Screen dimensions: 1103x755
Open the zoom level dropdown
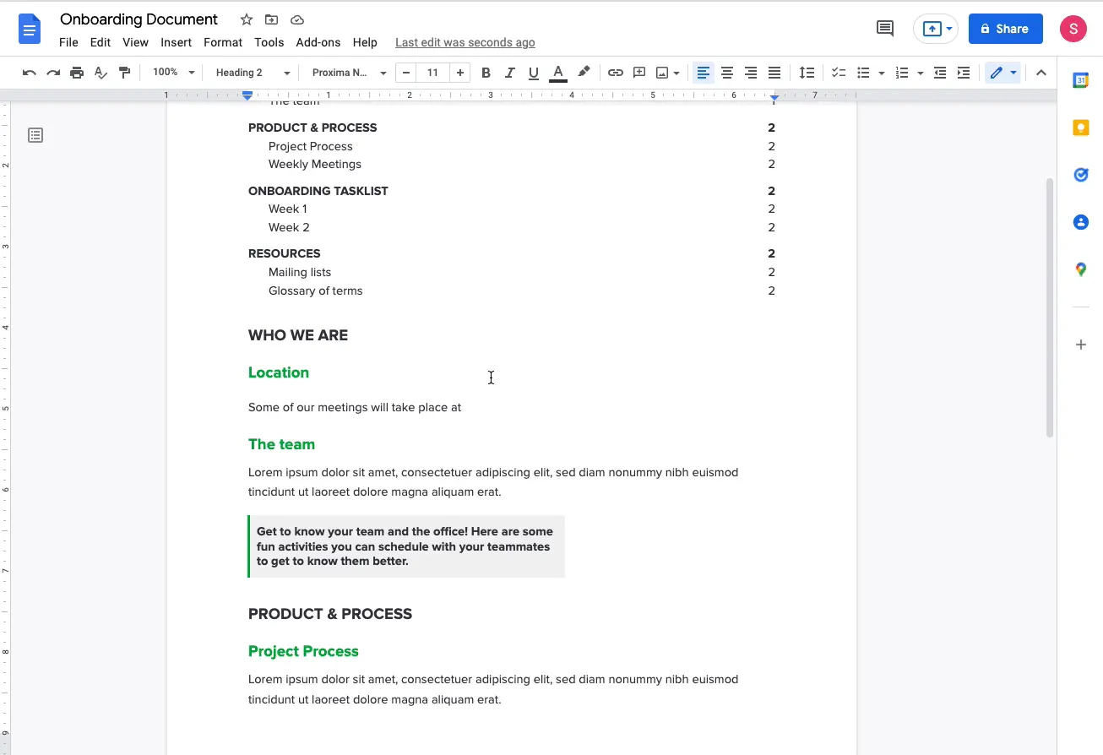173,73
